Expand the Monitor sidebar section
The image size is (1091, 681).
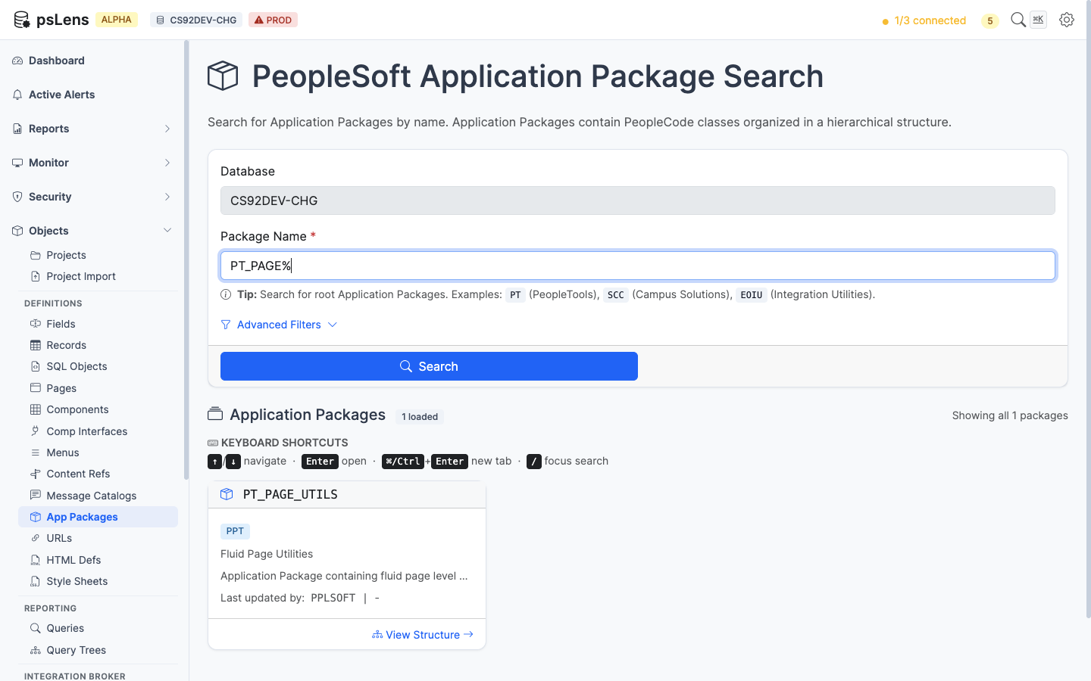(92, 163)
